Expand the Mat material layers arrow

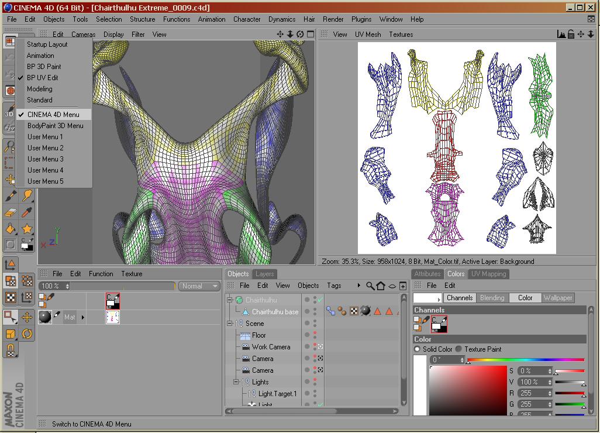tap(82, 318)
